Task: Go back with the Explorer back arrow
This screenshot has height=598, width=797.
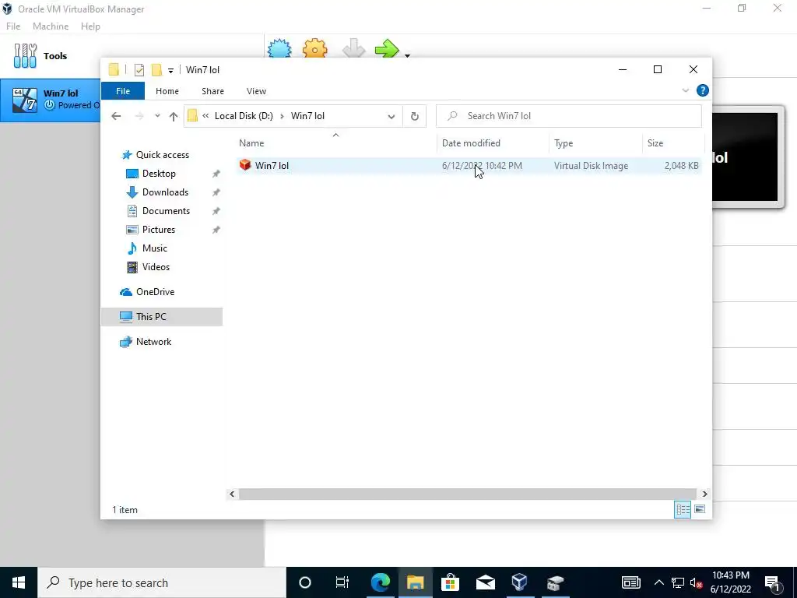Action: coord(117,116)
